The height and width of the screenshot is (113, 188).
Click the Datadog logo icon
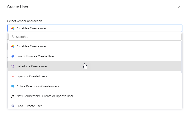click(x=13, y=66)
